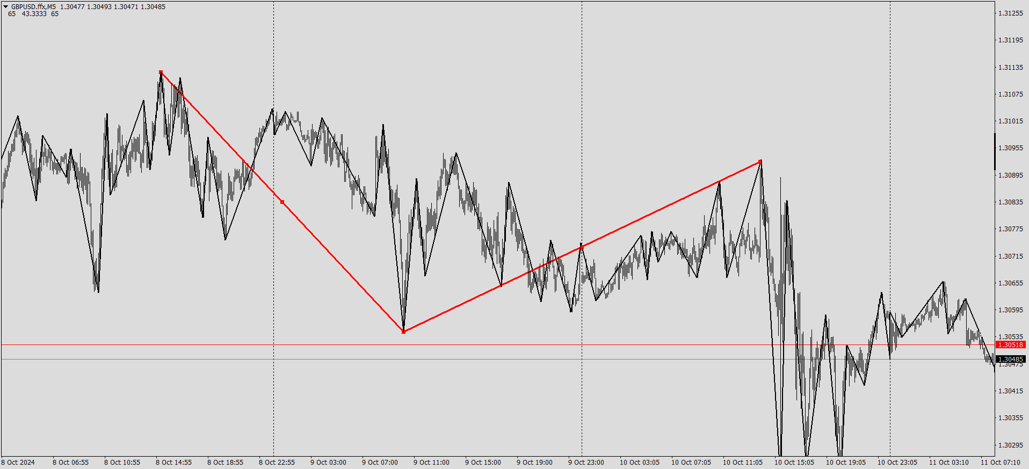Click the 9 Oct 19:00 time label
Image resolution: width=1029 pixels, height=469 pixels.
coord(534,462)
